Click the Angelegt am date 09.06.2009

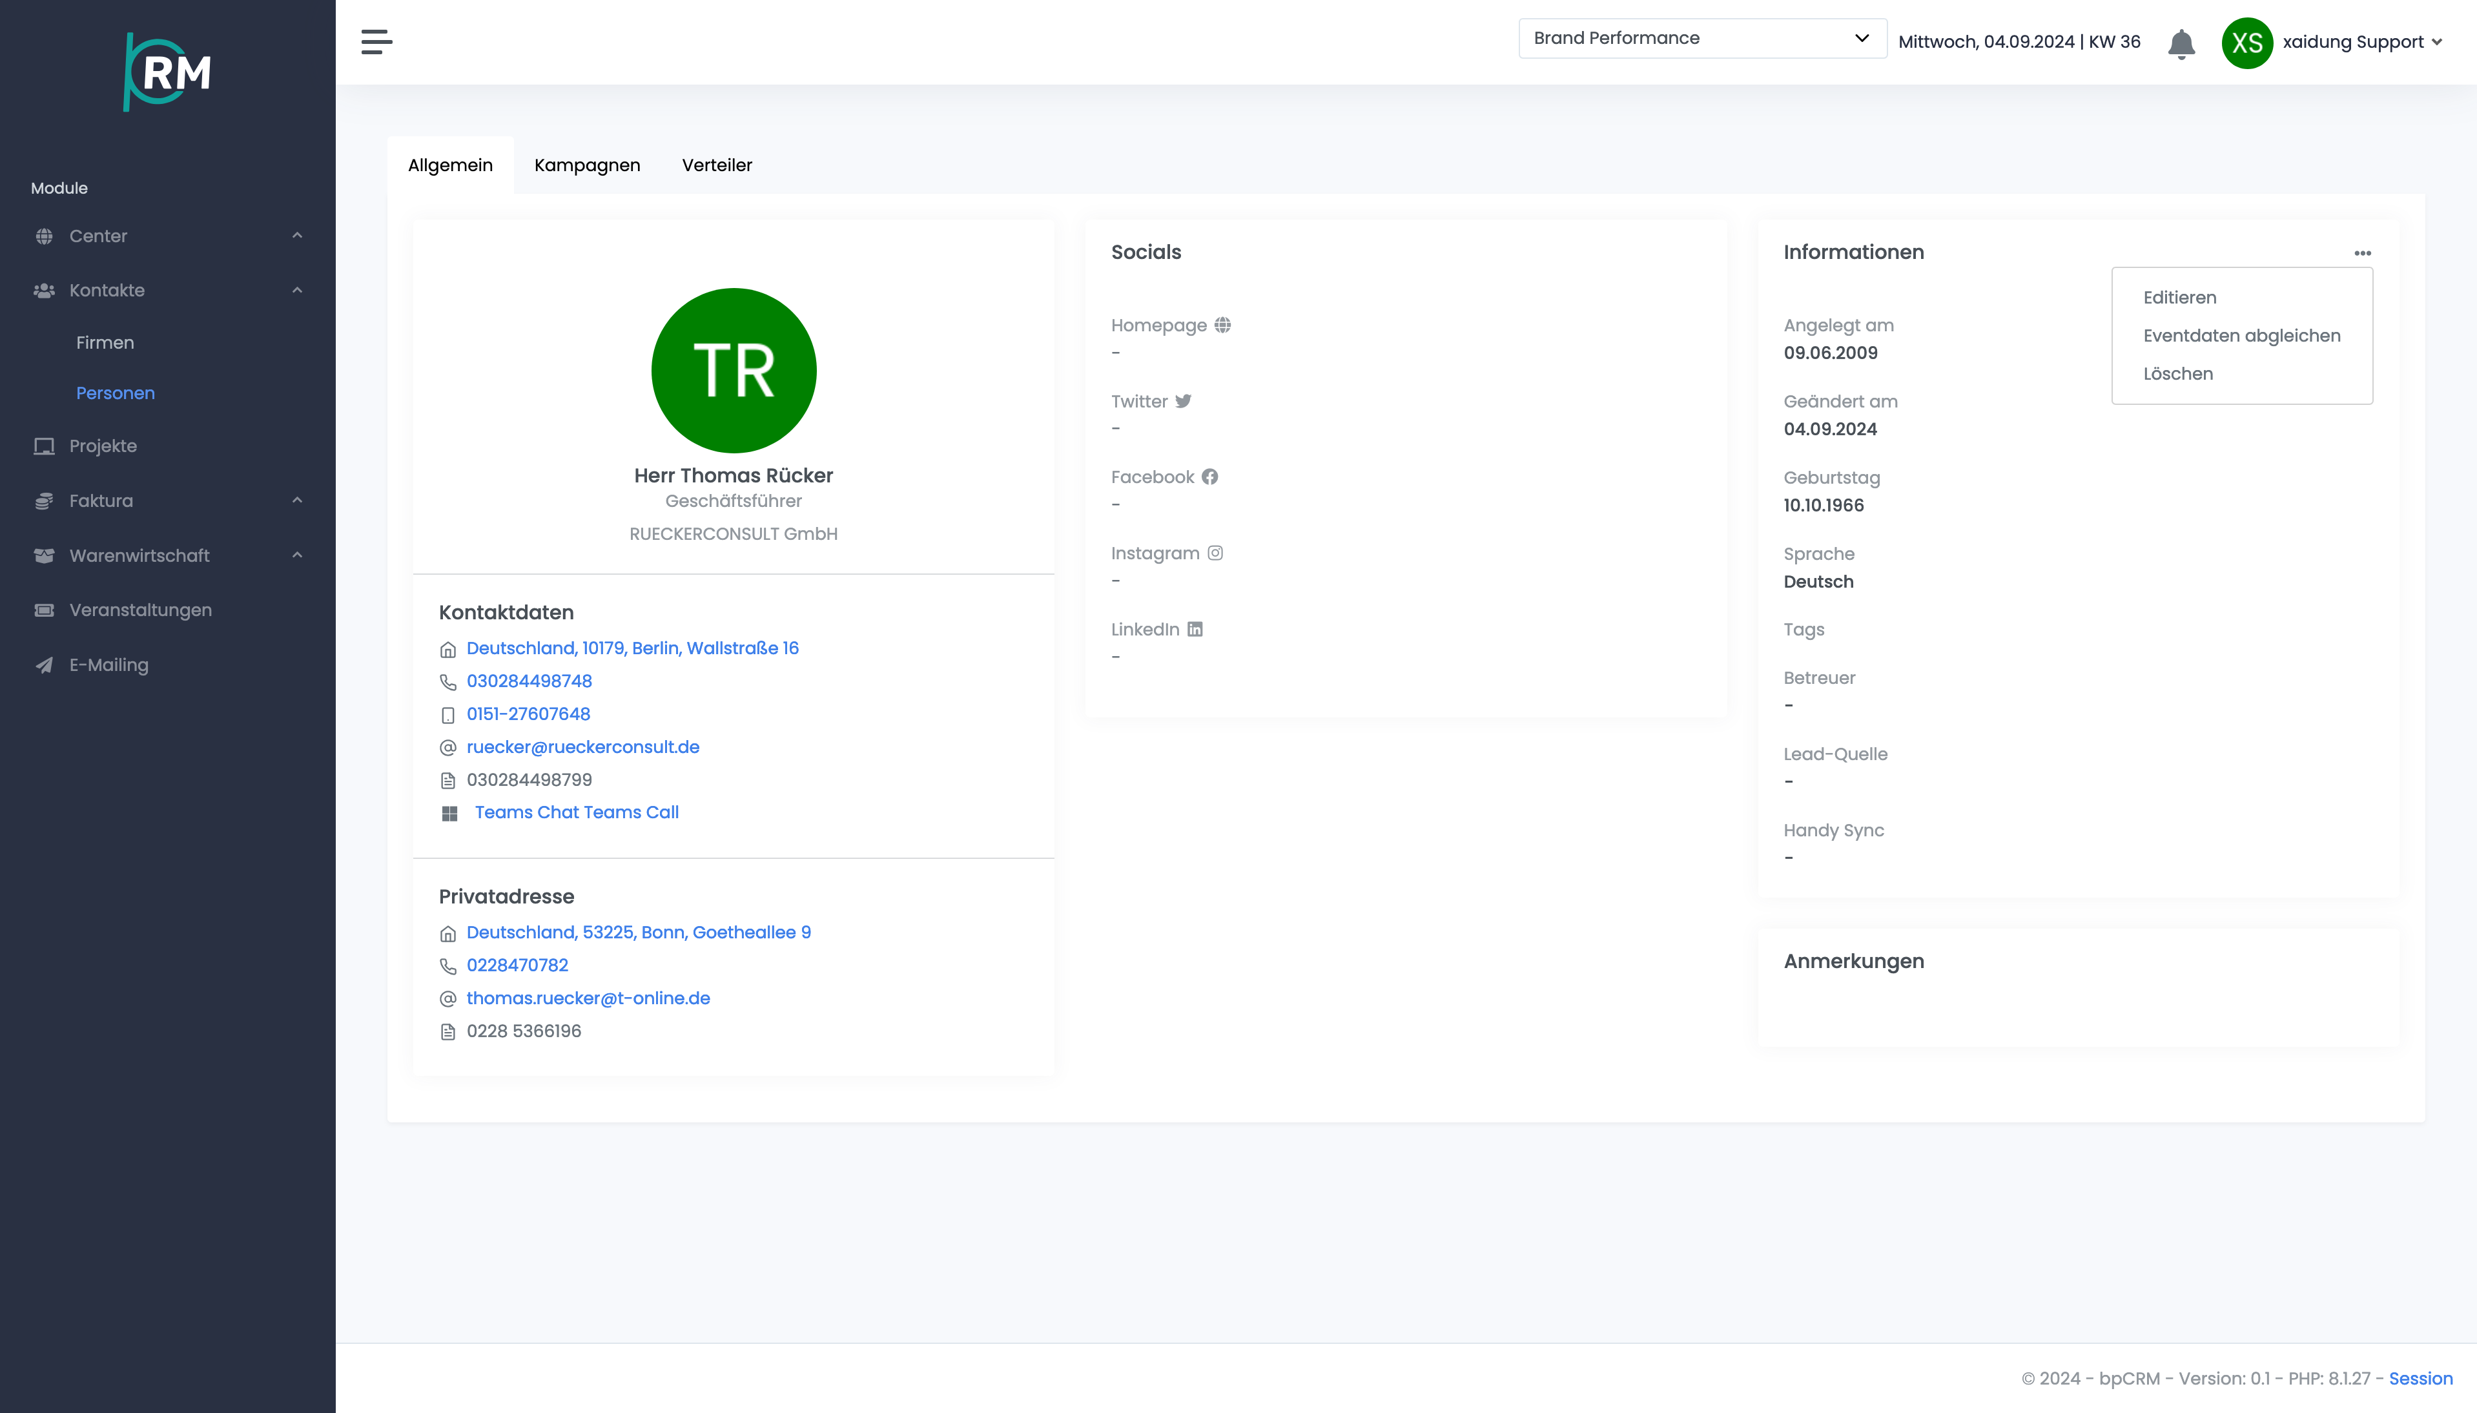[x=1830, y=353]
